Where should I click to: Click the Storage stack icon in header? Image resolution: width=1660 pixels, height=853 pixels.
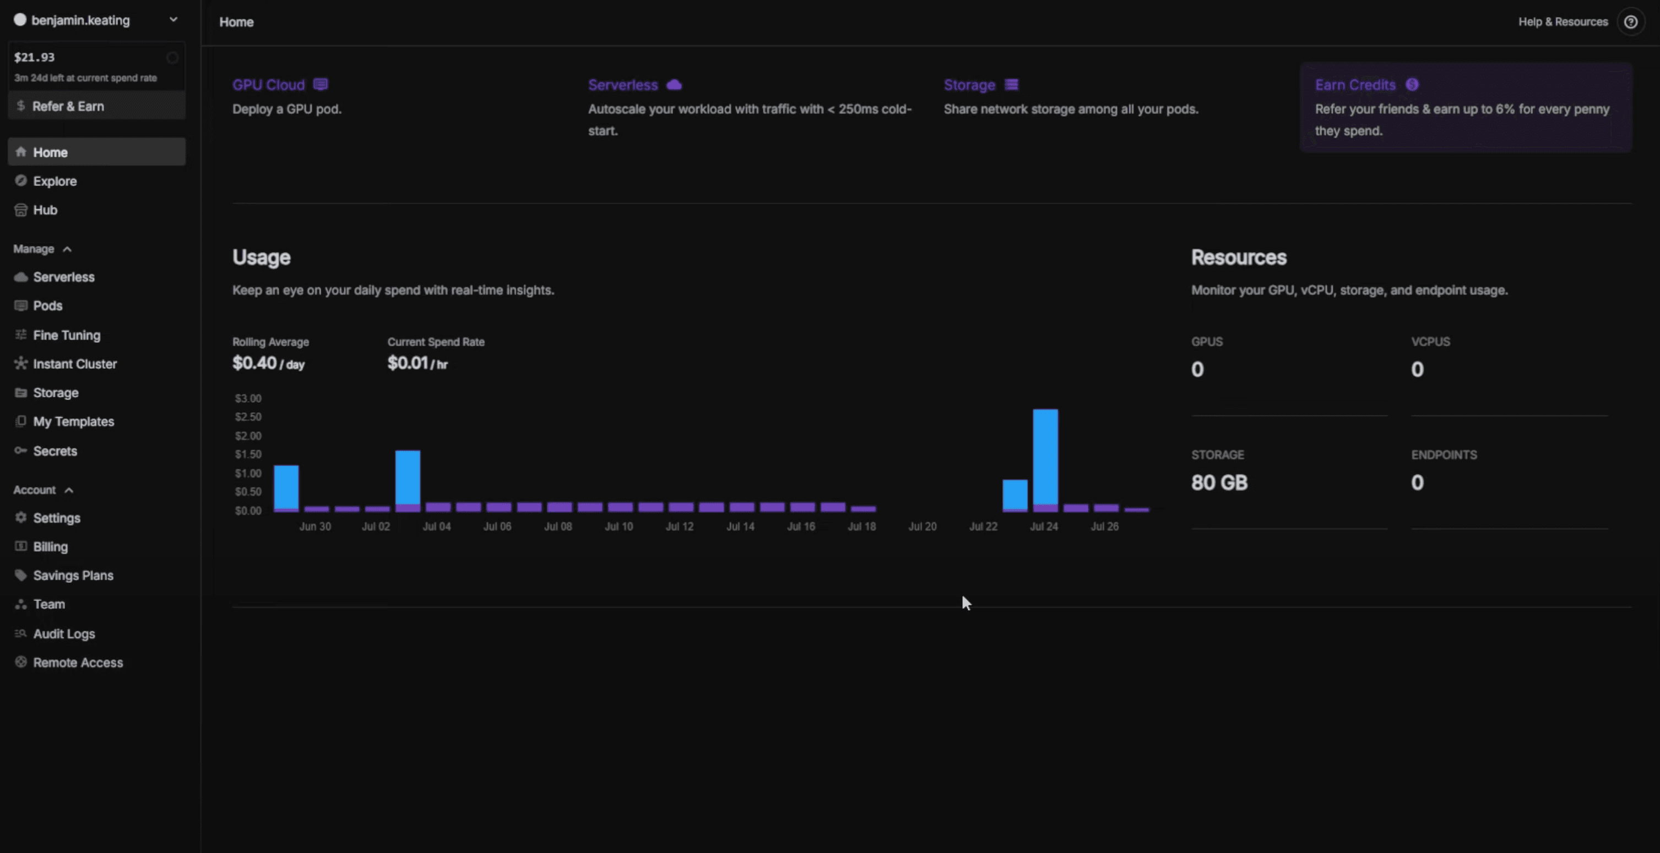point(1012,84)
